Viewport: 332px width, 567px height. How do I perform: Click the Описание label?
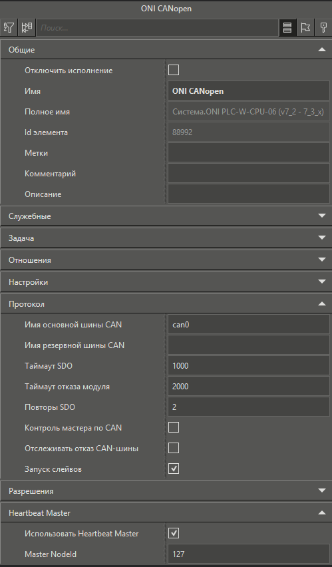(43, 194)
